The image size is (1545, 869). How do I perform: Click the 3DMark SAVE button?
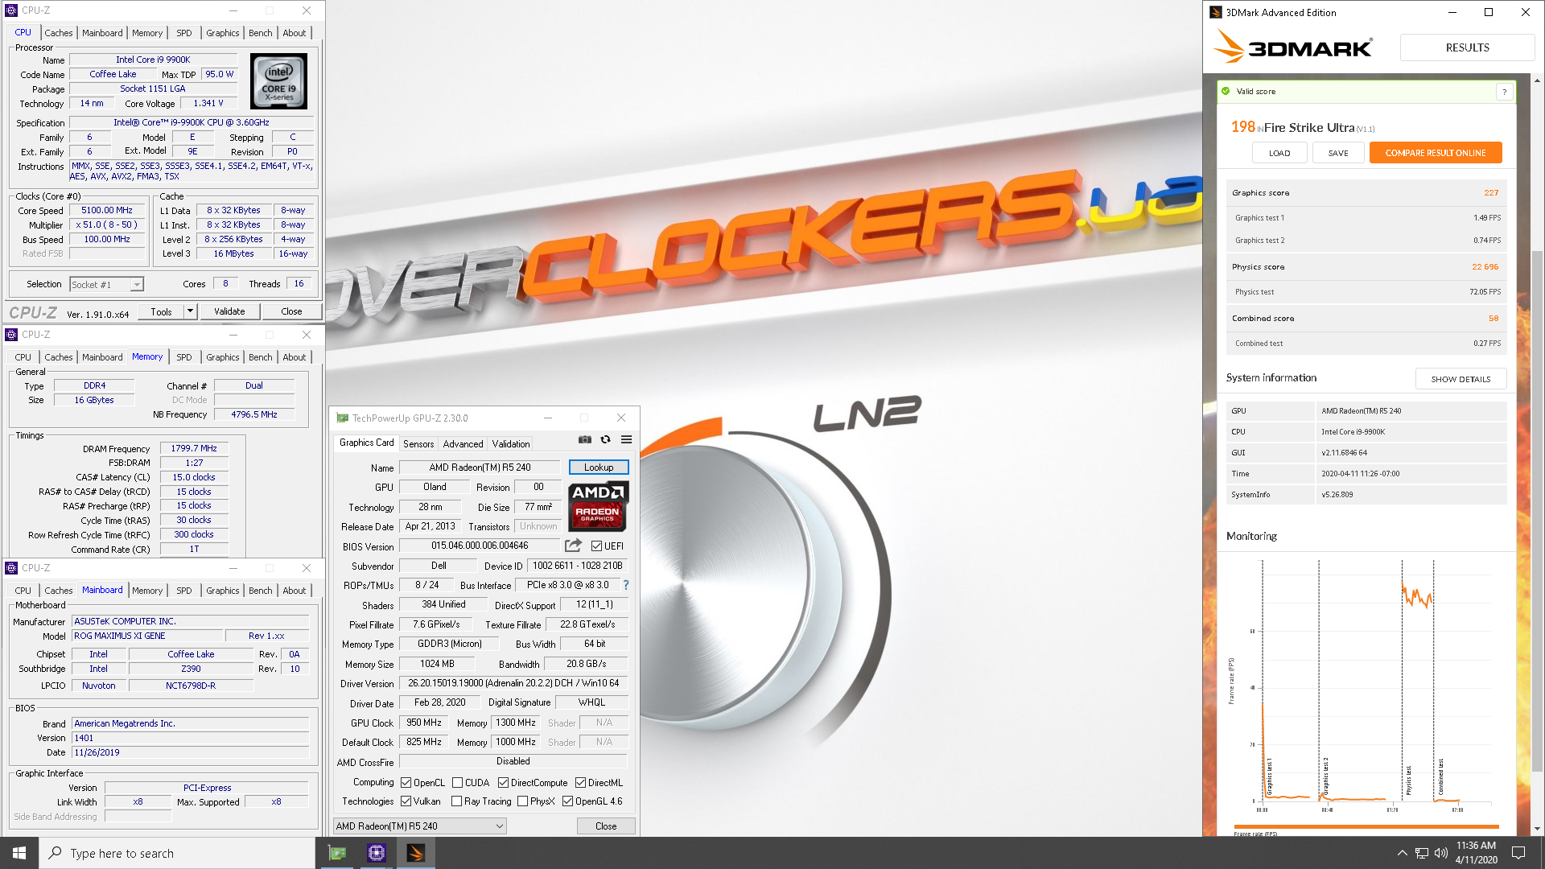(1338, 153)
